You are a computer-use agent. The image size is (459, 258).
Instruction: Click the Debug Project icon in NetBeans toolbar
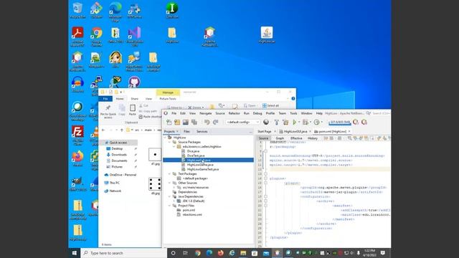coord(306,123)
